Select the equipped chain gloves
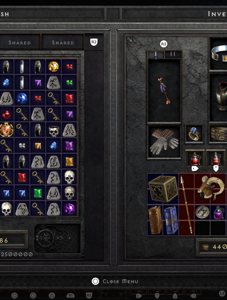This screenshot has width=227, height=300. (x=164, y=142)
